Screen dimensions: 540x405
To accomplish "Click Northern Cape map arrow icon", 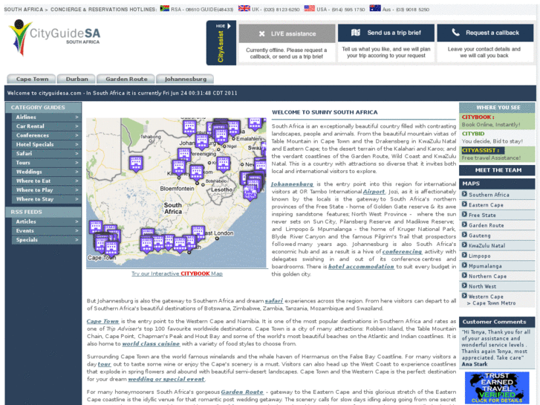I will click(x=464, y=276).
